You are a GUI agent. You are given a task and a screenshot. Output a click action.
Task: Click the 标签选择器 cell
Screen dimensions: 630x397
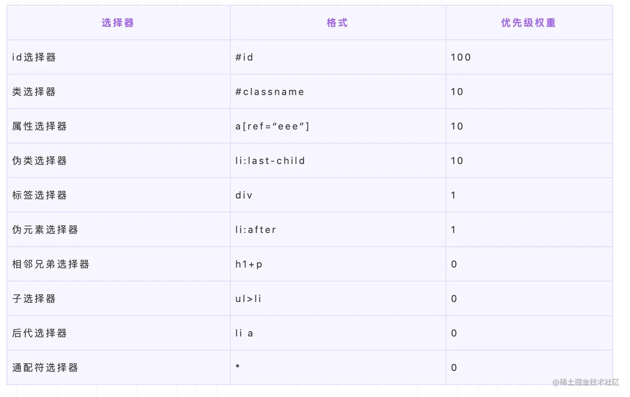pyautogui.click(x=39, y=195)
